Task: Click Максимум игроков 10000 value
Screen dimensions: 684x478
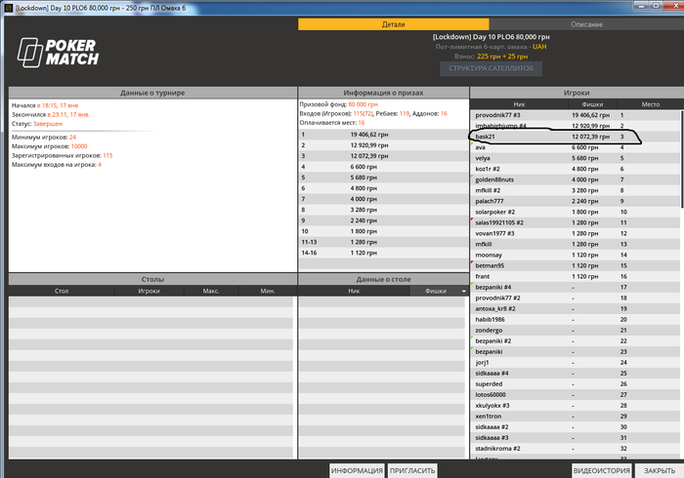Action: (79, 146)
